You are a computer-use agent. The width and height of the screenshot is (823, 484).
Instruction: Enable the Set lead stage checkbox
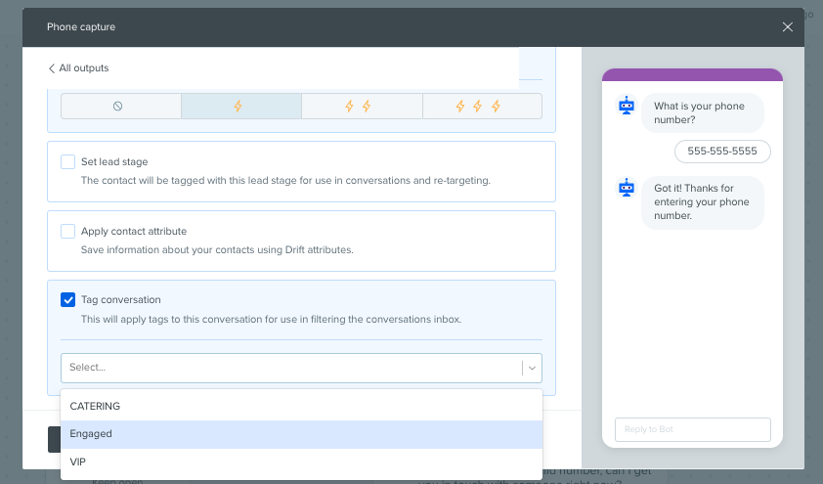pyautogui.click(x=67, y=161)
